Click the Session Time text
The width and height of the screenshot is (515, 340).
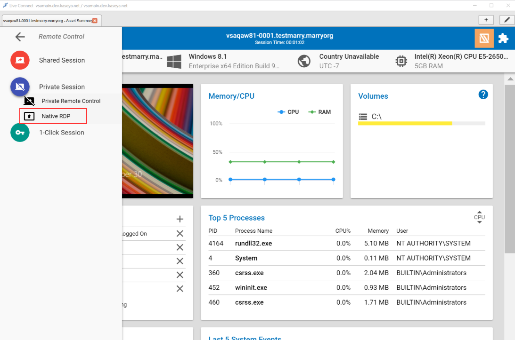pyautogui.click(x=279, y=43)
